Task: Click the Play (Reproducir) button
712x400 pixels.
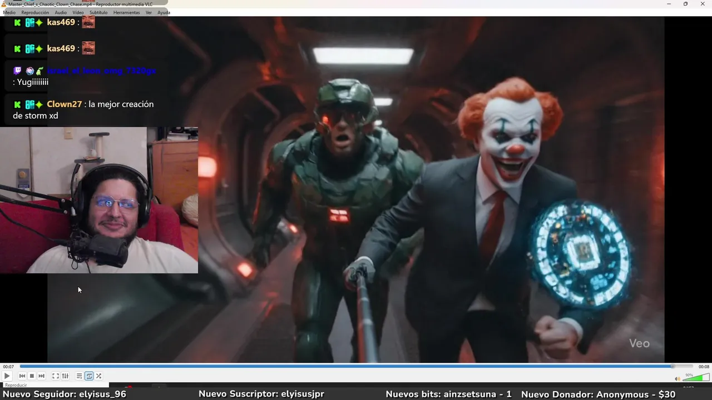Action: click(7, 376)
